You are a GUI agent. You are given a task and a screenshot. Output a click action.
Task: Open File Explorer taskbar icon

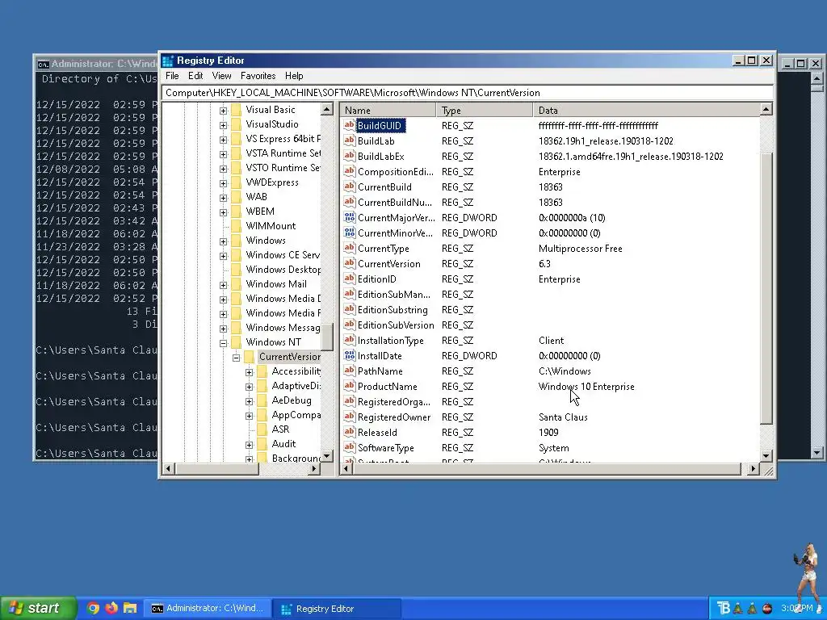point(130,608)
